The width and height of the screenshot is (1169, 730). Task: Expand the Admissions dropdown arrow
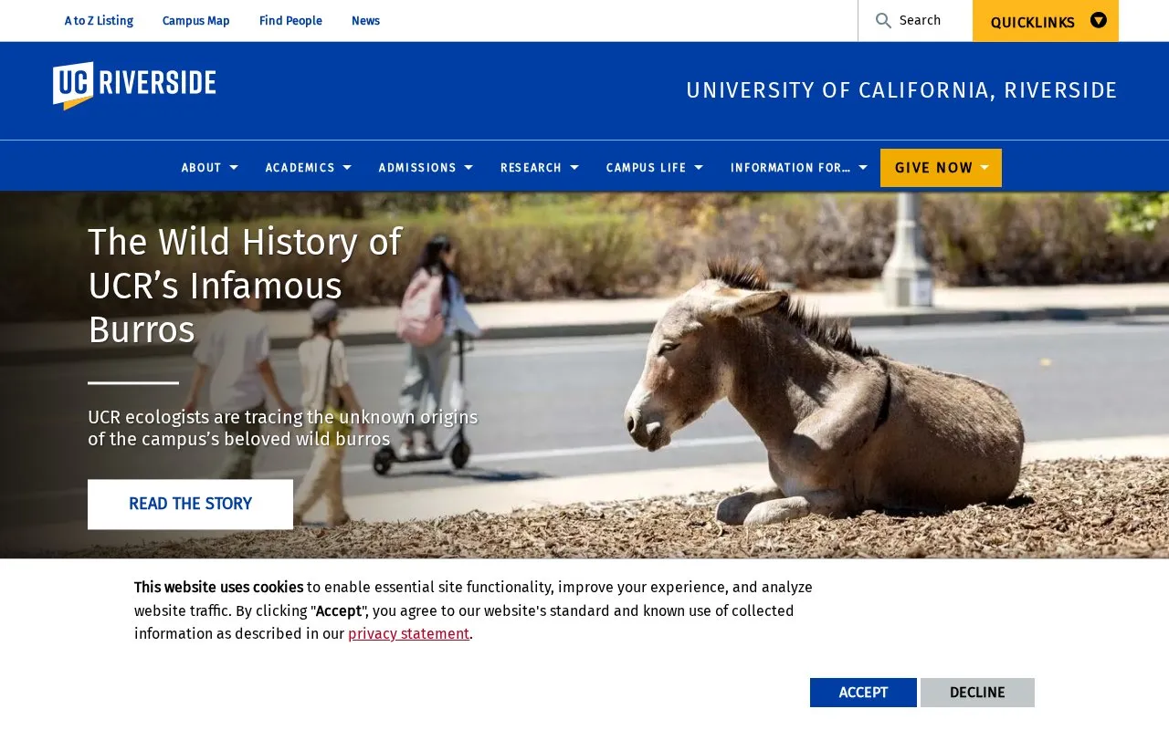[x=469, y=168]
